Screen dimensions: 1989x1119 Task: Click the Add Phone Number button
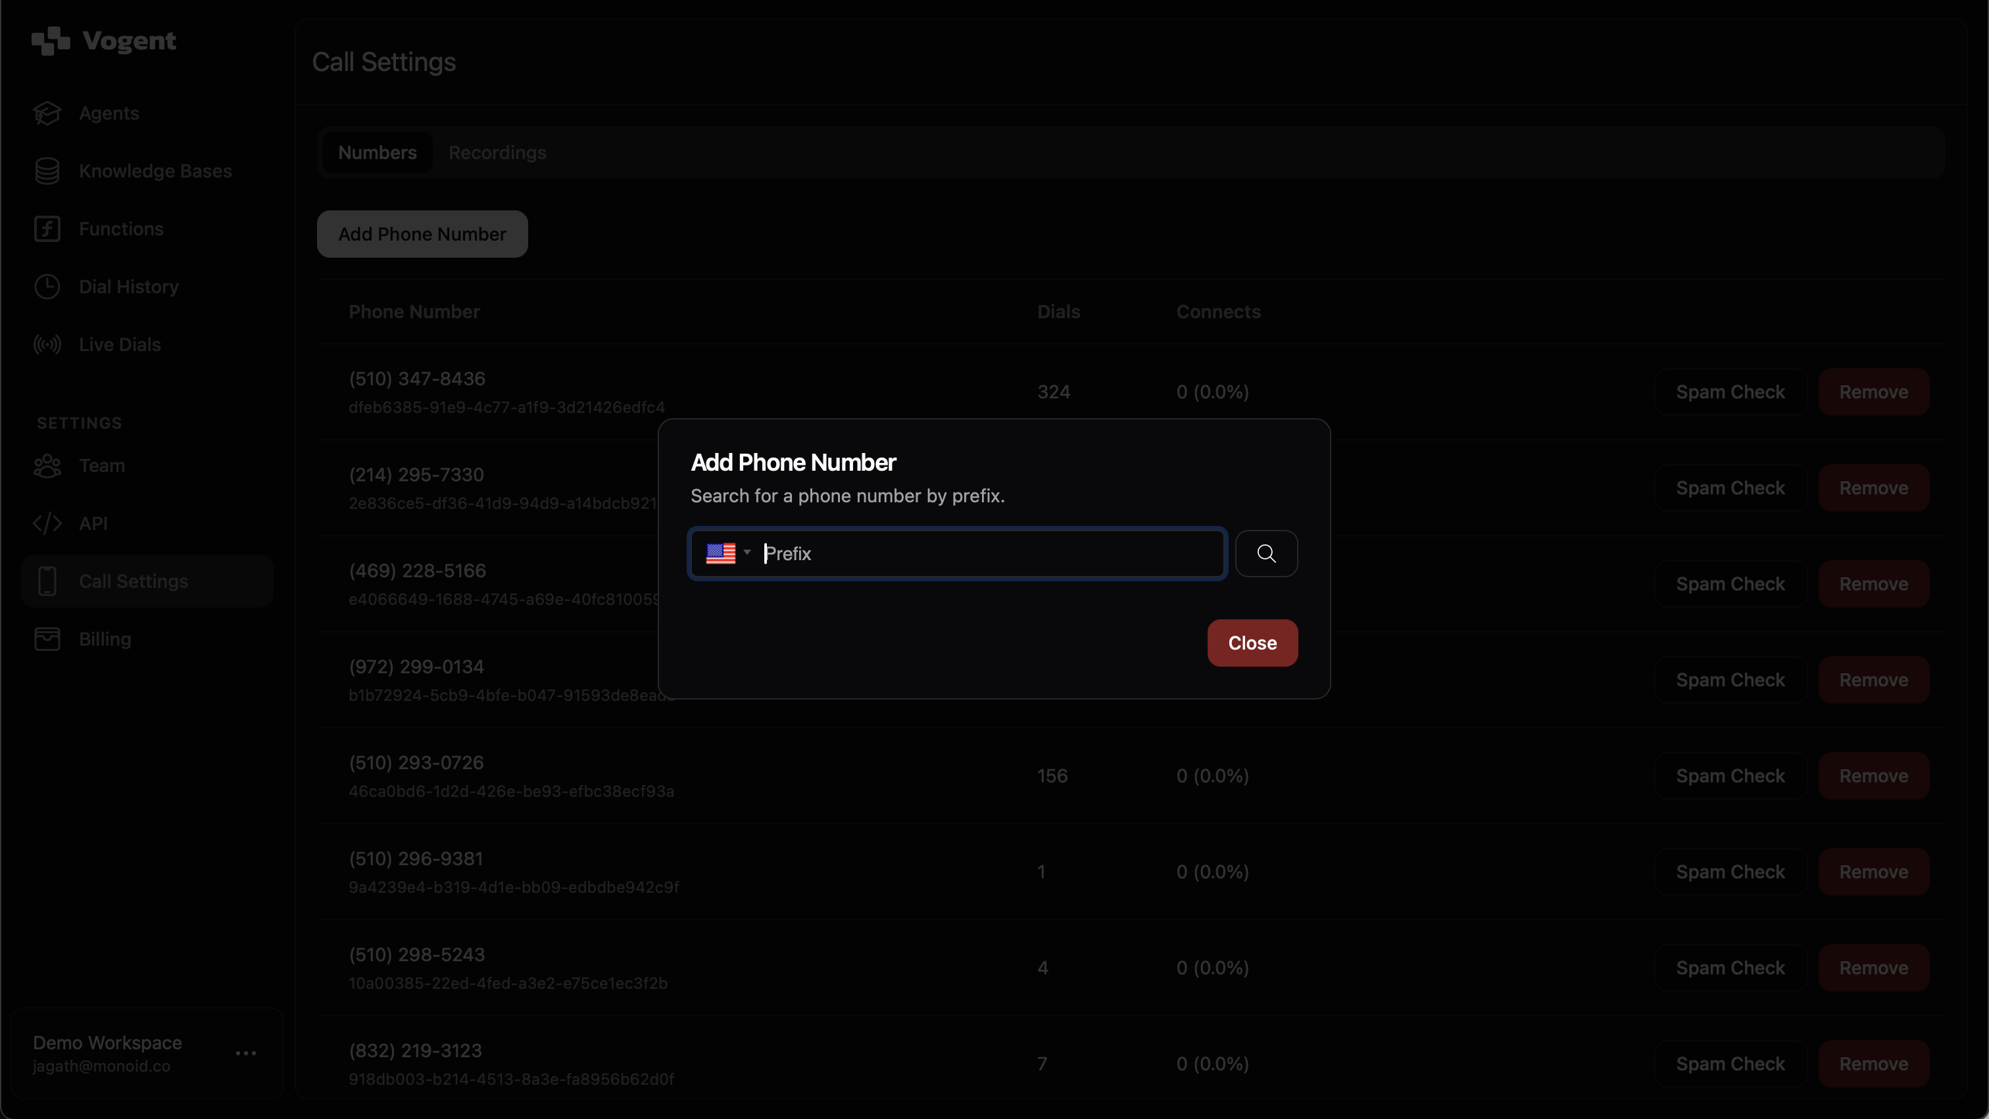tap(422, 234)
